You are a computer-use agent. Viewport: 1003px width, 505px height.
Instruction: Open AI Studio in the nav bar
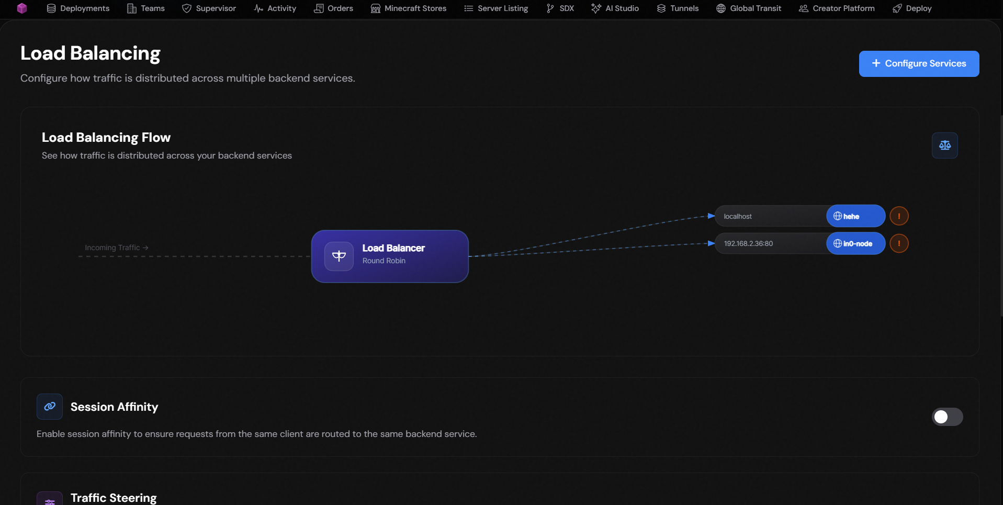click(x=615, y=8)
